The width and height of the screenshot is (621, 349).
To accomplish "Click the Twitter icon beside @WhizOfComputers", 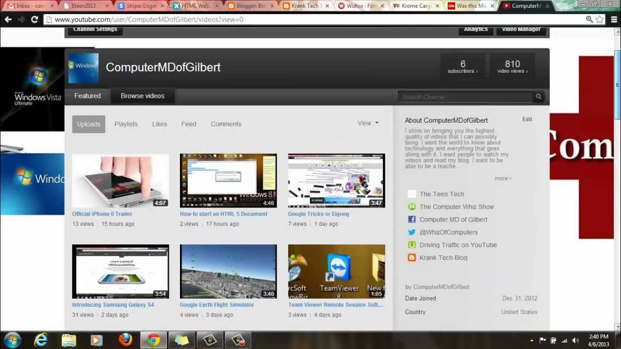I will pyautogui.click(x=412, y=232).
